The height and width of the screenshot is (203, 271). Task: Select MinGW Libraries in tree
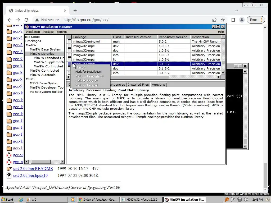click(42, 54)
